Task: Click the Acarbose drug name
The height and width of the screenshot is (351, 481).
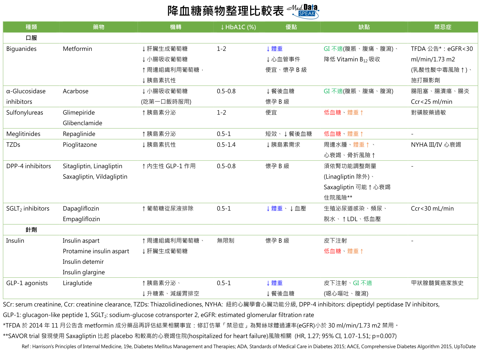Action: click(76, 91)
